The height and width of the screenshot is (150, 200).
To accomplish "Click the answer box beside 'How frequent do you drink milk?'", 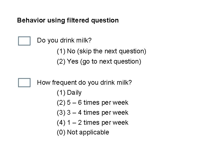I will (24, 83).
